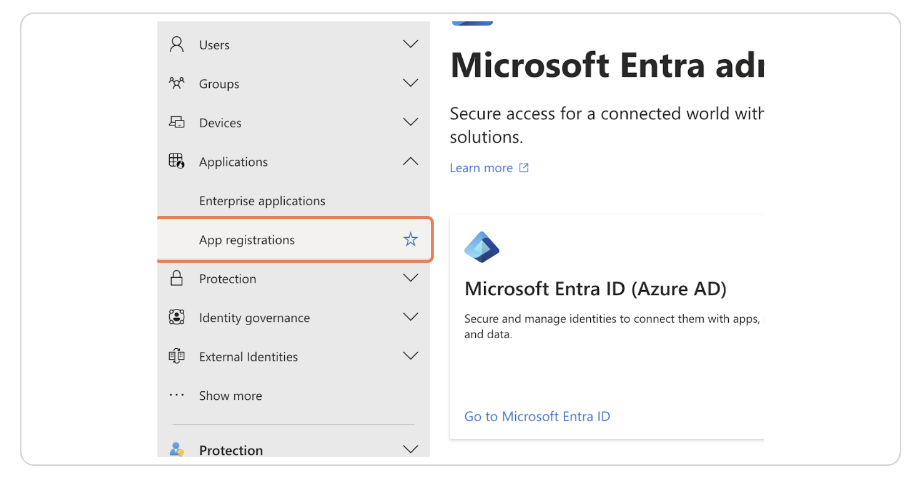Screen dimensions: 918x483
Task: Click the Applications grid icon
Action: [177, 161]
